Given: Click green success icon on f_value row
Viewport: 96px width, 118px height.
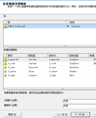Looking at the screenshot, I should click(5, 71).
